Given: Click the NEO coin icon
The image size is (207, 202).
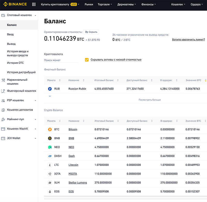Looking at the screenshot, I should tap(50, 147).
